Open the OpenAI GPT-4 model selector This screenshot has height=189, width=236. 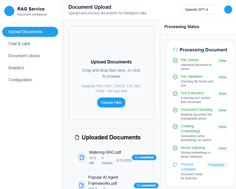pos(200,10)
